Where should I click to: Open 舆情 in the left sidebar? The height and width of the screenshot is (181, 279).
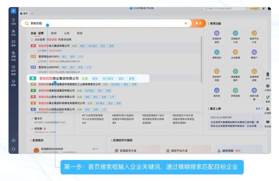pos(14,83)
